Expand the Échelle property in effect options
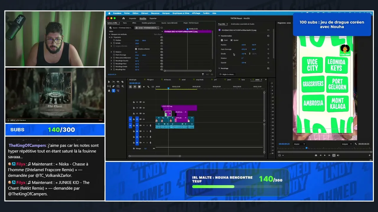 pos(111,43)
